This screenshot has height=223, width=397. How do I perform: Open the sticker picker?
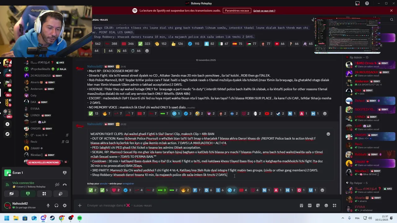click(x=318, y=205)
